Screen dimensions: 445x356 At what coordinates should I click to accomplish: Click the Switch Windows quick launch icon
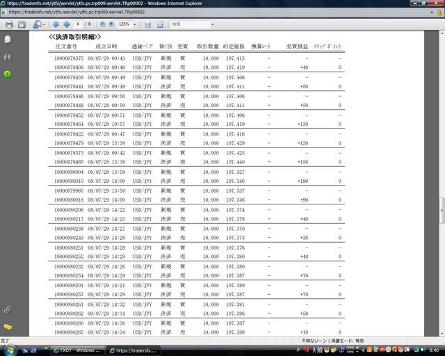(33, 350)
